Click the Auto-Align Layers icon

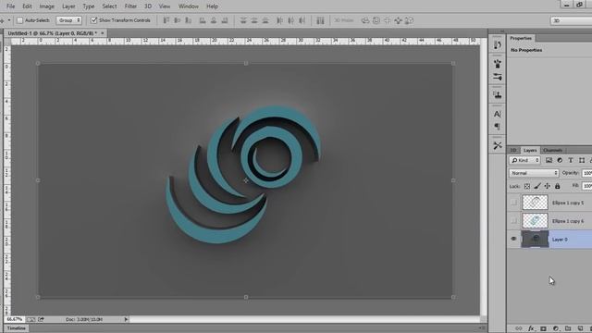tap(320, 20)
